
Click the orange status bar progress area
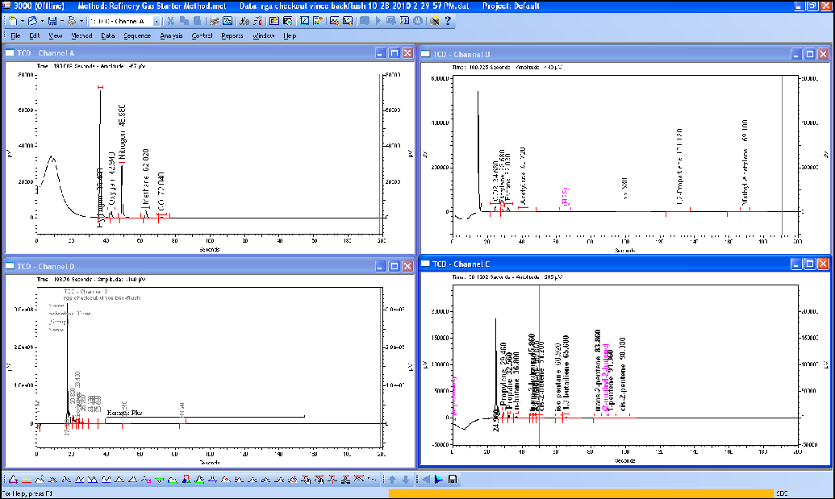tap(580, 493)
